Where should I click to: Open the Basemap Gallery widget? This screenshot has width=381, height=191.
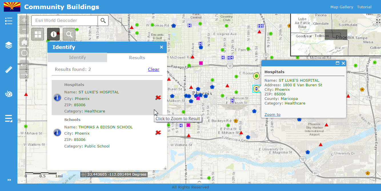(x=38, y=34)
